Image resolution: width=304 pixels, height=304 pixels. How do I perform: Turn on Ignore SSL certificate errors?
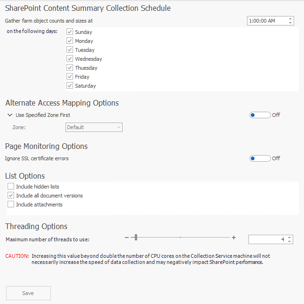[260, 158]
